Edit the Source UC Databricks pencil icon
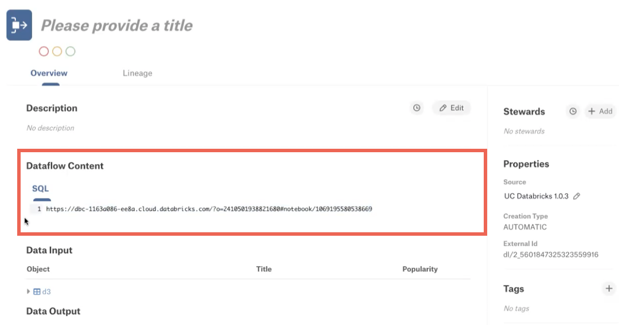This screenshot has height=325, width=619. tap(577, 196)
